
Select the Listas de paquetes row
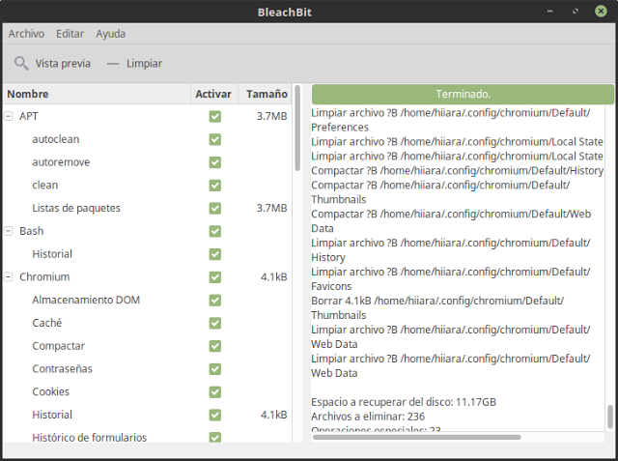[x=75, y=208]
